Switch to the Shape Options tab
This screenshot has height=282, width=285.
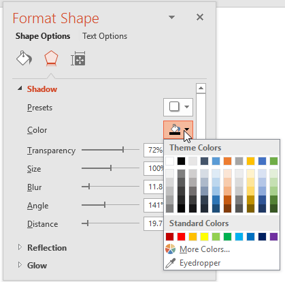(43, 36)
